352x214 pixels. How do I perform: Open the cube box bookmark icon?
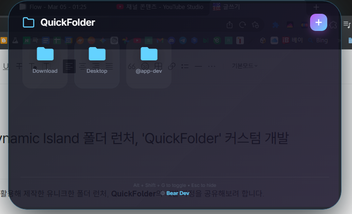[x=262, y=40]
